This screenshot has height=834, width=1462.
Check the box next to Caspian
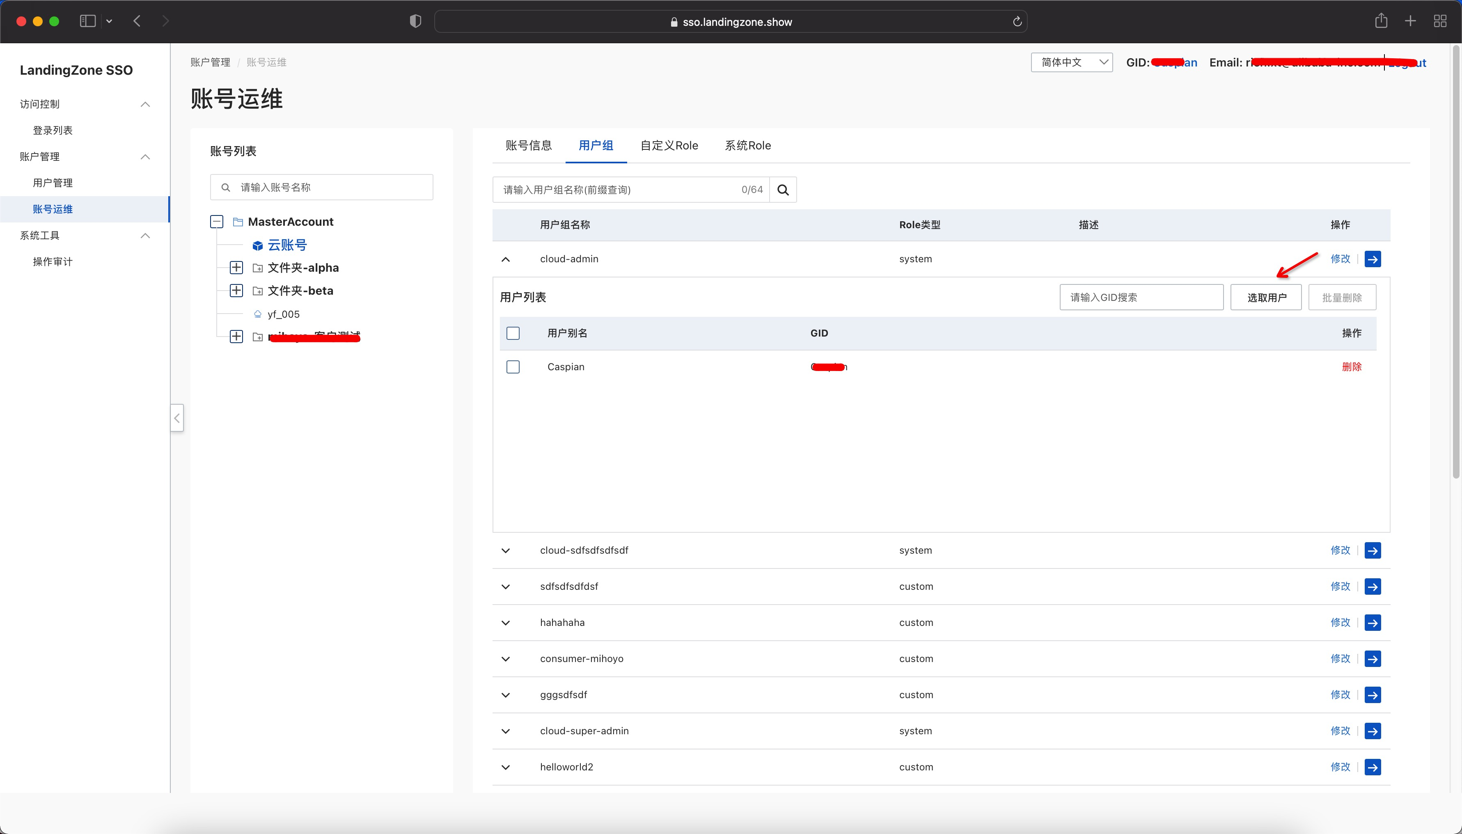coord(513,367)
